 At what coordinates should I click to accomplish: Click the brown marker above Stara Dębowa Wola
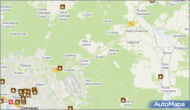(63, 7)
